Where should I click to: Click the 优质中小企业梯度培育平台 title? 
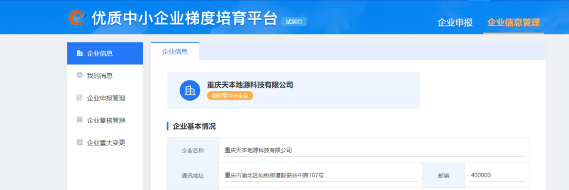tap(184, 18)
